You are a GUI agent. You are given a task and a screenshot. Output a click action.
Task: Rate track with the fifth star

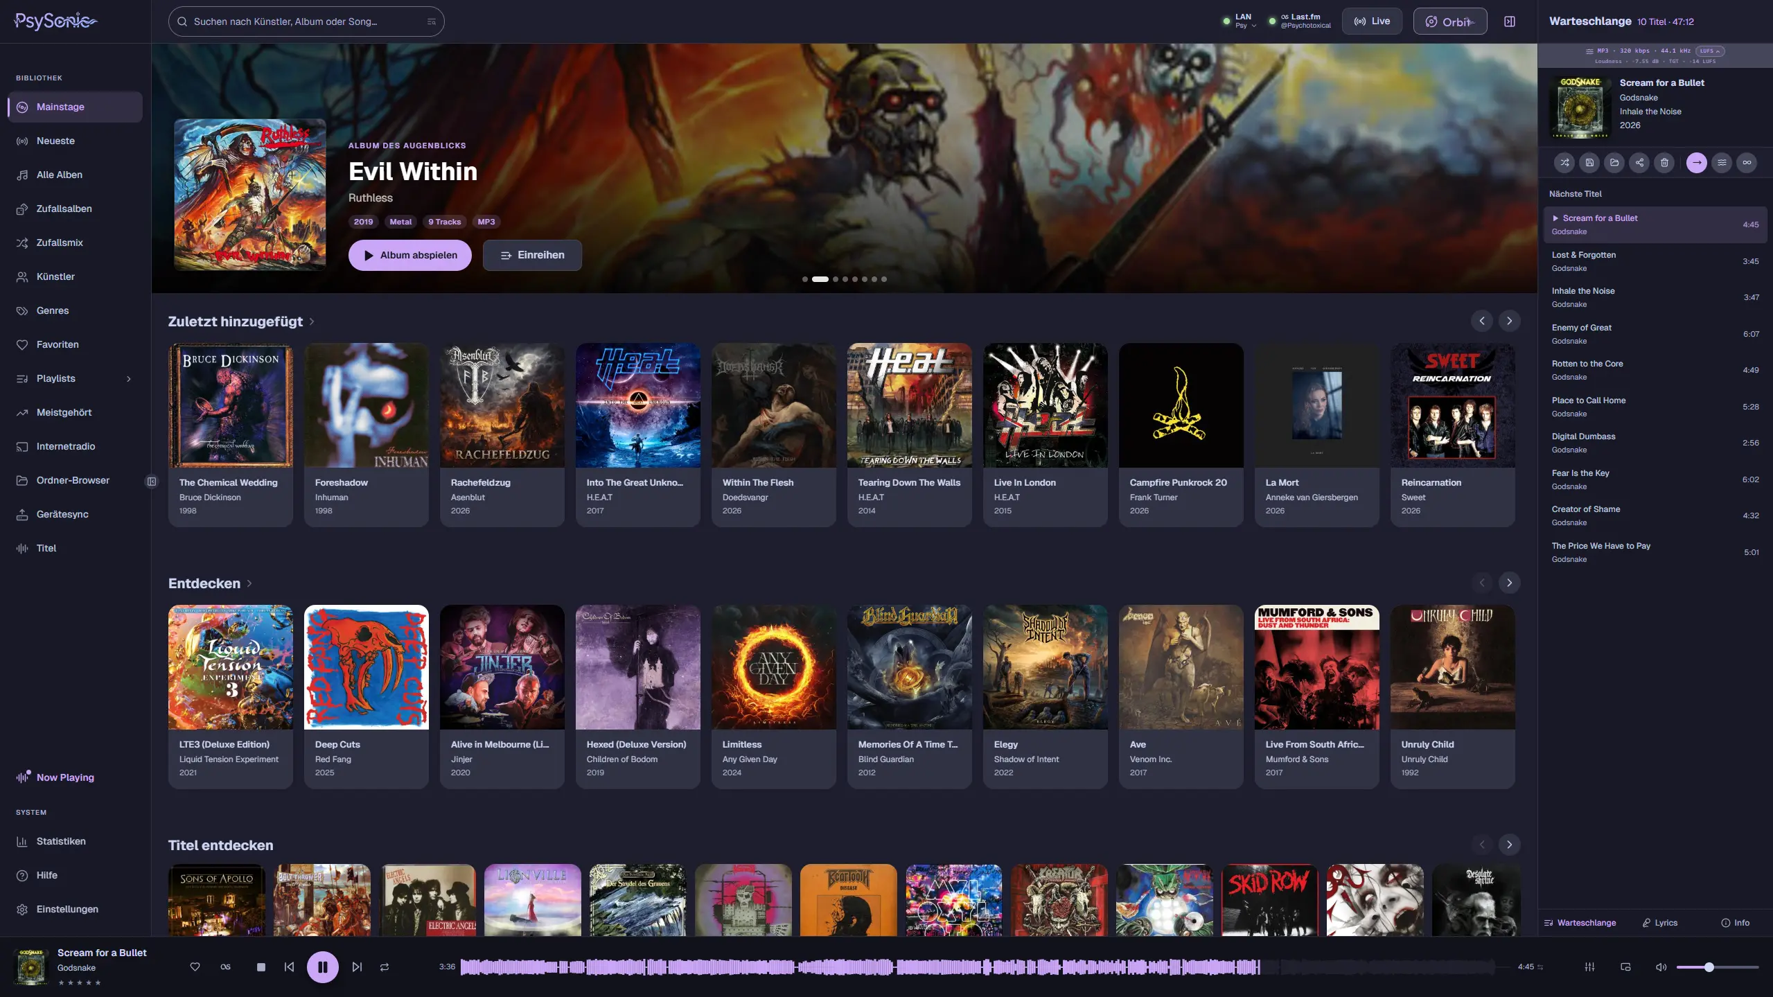[x=98, y=982]
